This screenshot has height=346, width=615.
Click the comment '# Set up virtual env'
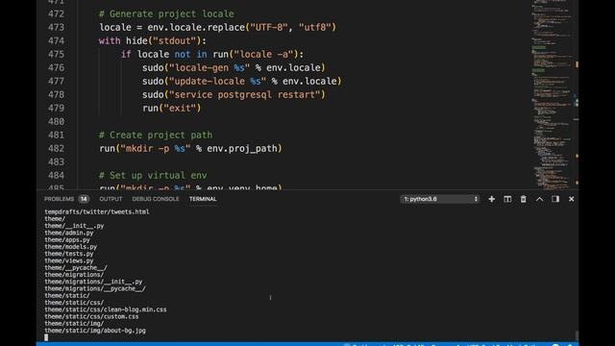point(153,175)
